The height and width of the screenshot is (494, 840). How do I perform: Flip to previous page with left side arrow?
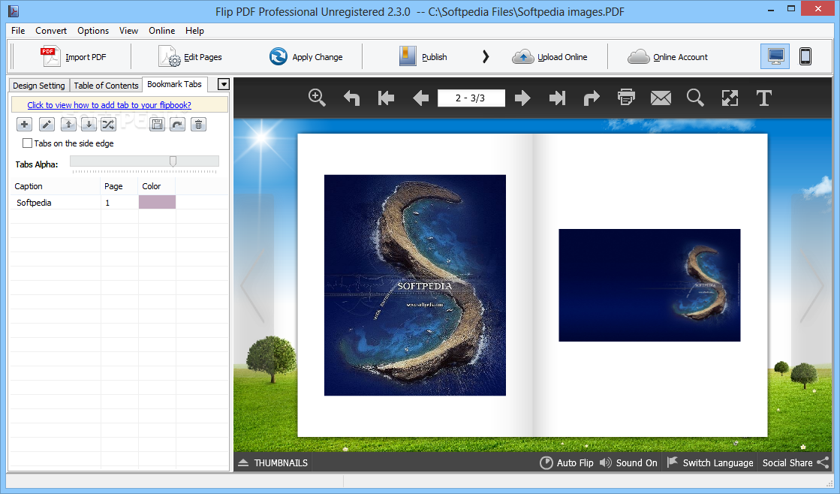click(253, 285)
